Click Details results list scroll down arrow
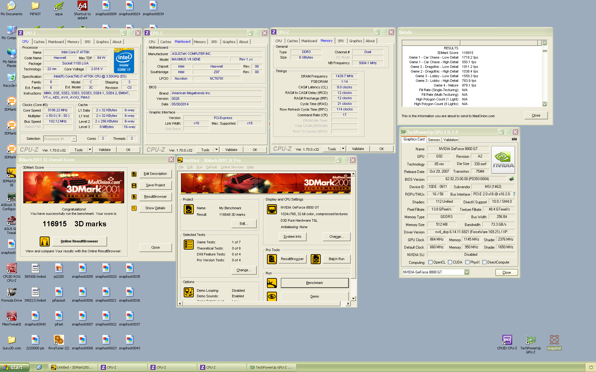Image resolution: width=596 pixels, height=372 pixels. click(x=544, y=104)
